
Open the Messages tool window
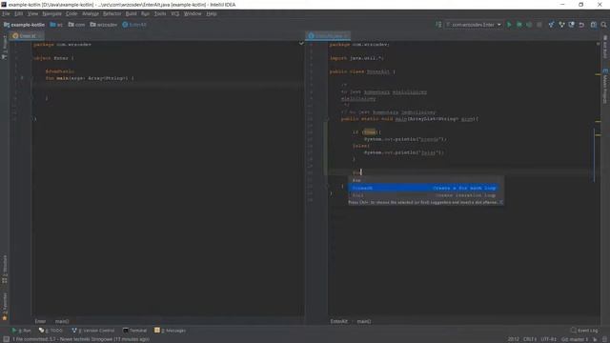click(x=170, y=331)
